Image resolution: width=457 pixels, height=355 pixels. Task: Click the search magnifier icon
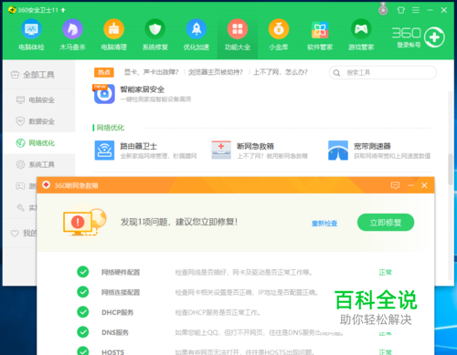click(336, 73)
